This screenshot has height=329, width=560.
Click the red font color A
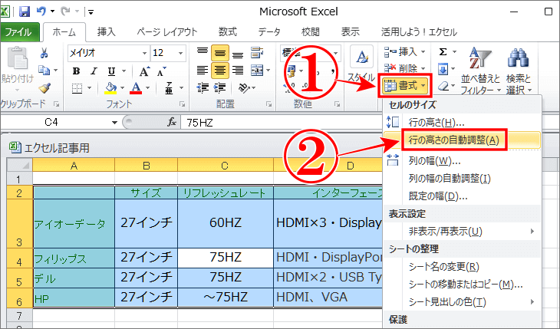pos(136,88)
